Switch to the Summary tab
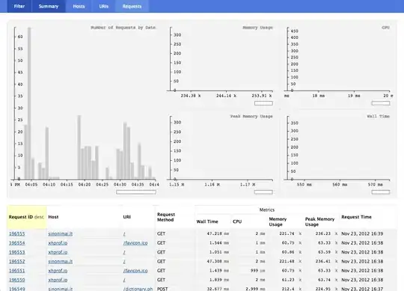Image resolution: width=404 pixels, height=291 pixels. pyautogui.click(x=49, y=6)
